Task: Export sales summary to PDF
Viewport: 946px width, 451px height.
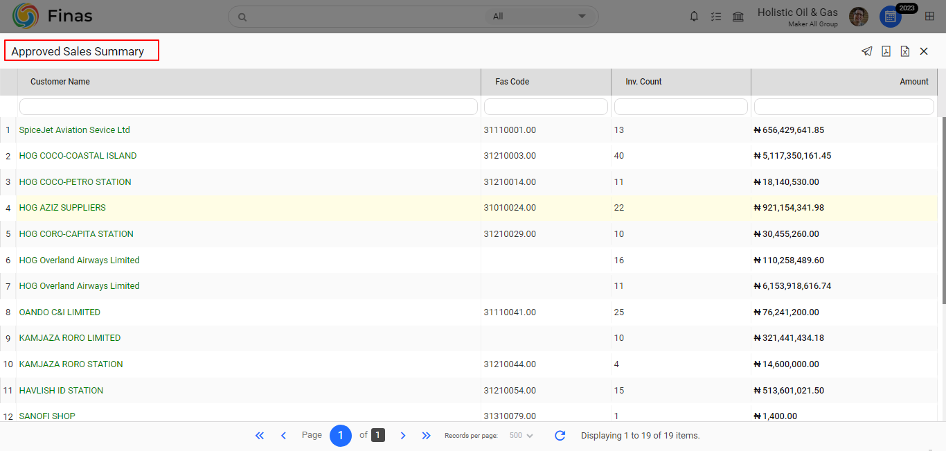Action: click(x=886, y=51)
